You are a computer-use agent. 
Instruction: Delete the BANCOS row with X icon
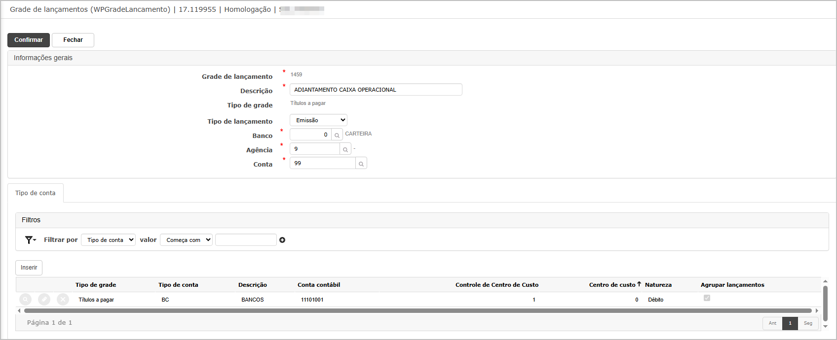63,299
